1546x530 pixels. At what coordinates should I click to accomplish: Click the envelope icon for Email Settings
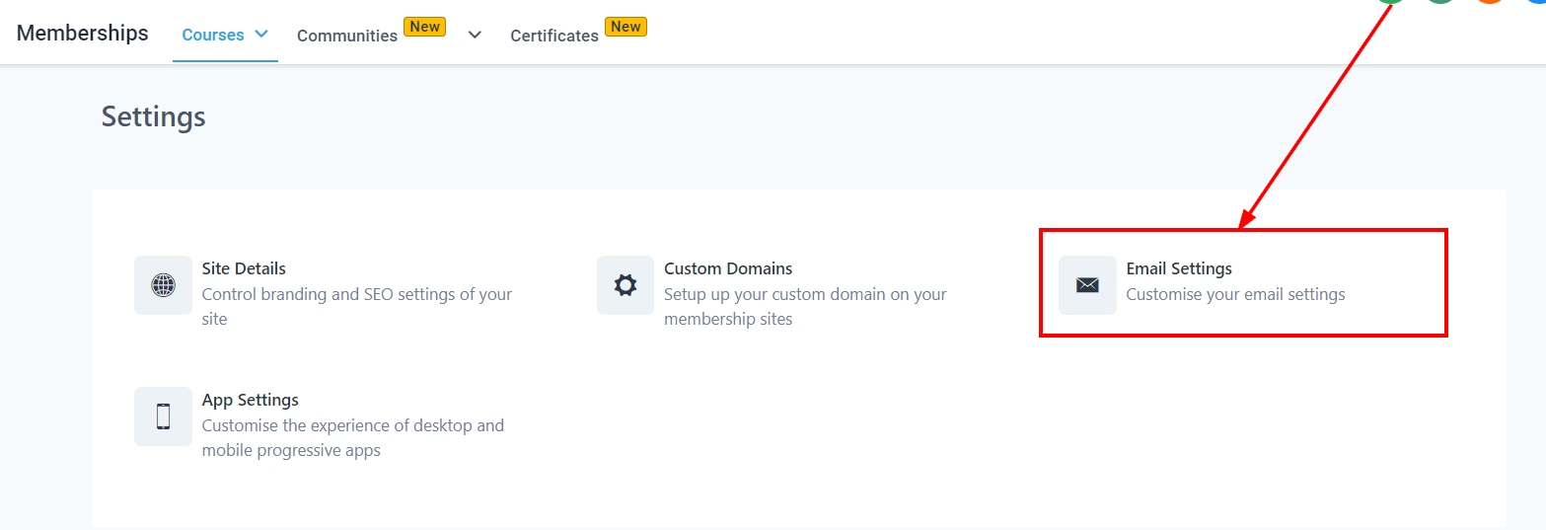tap(1087, 285)
